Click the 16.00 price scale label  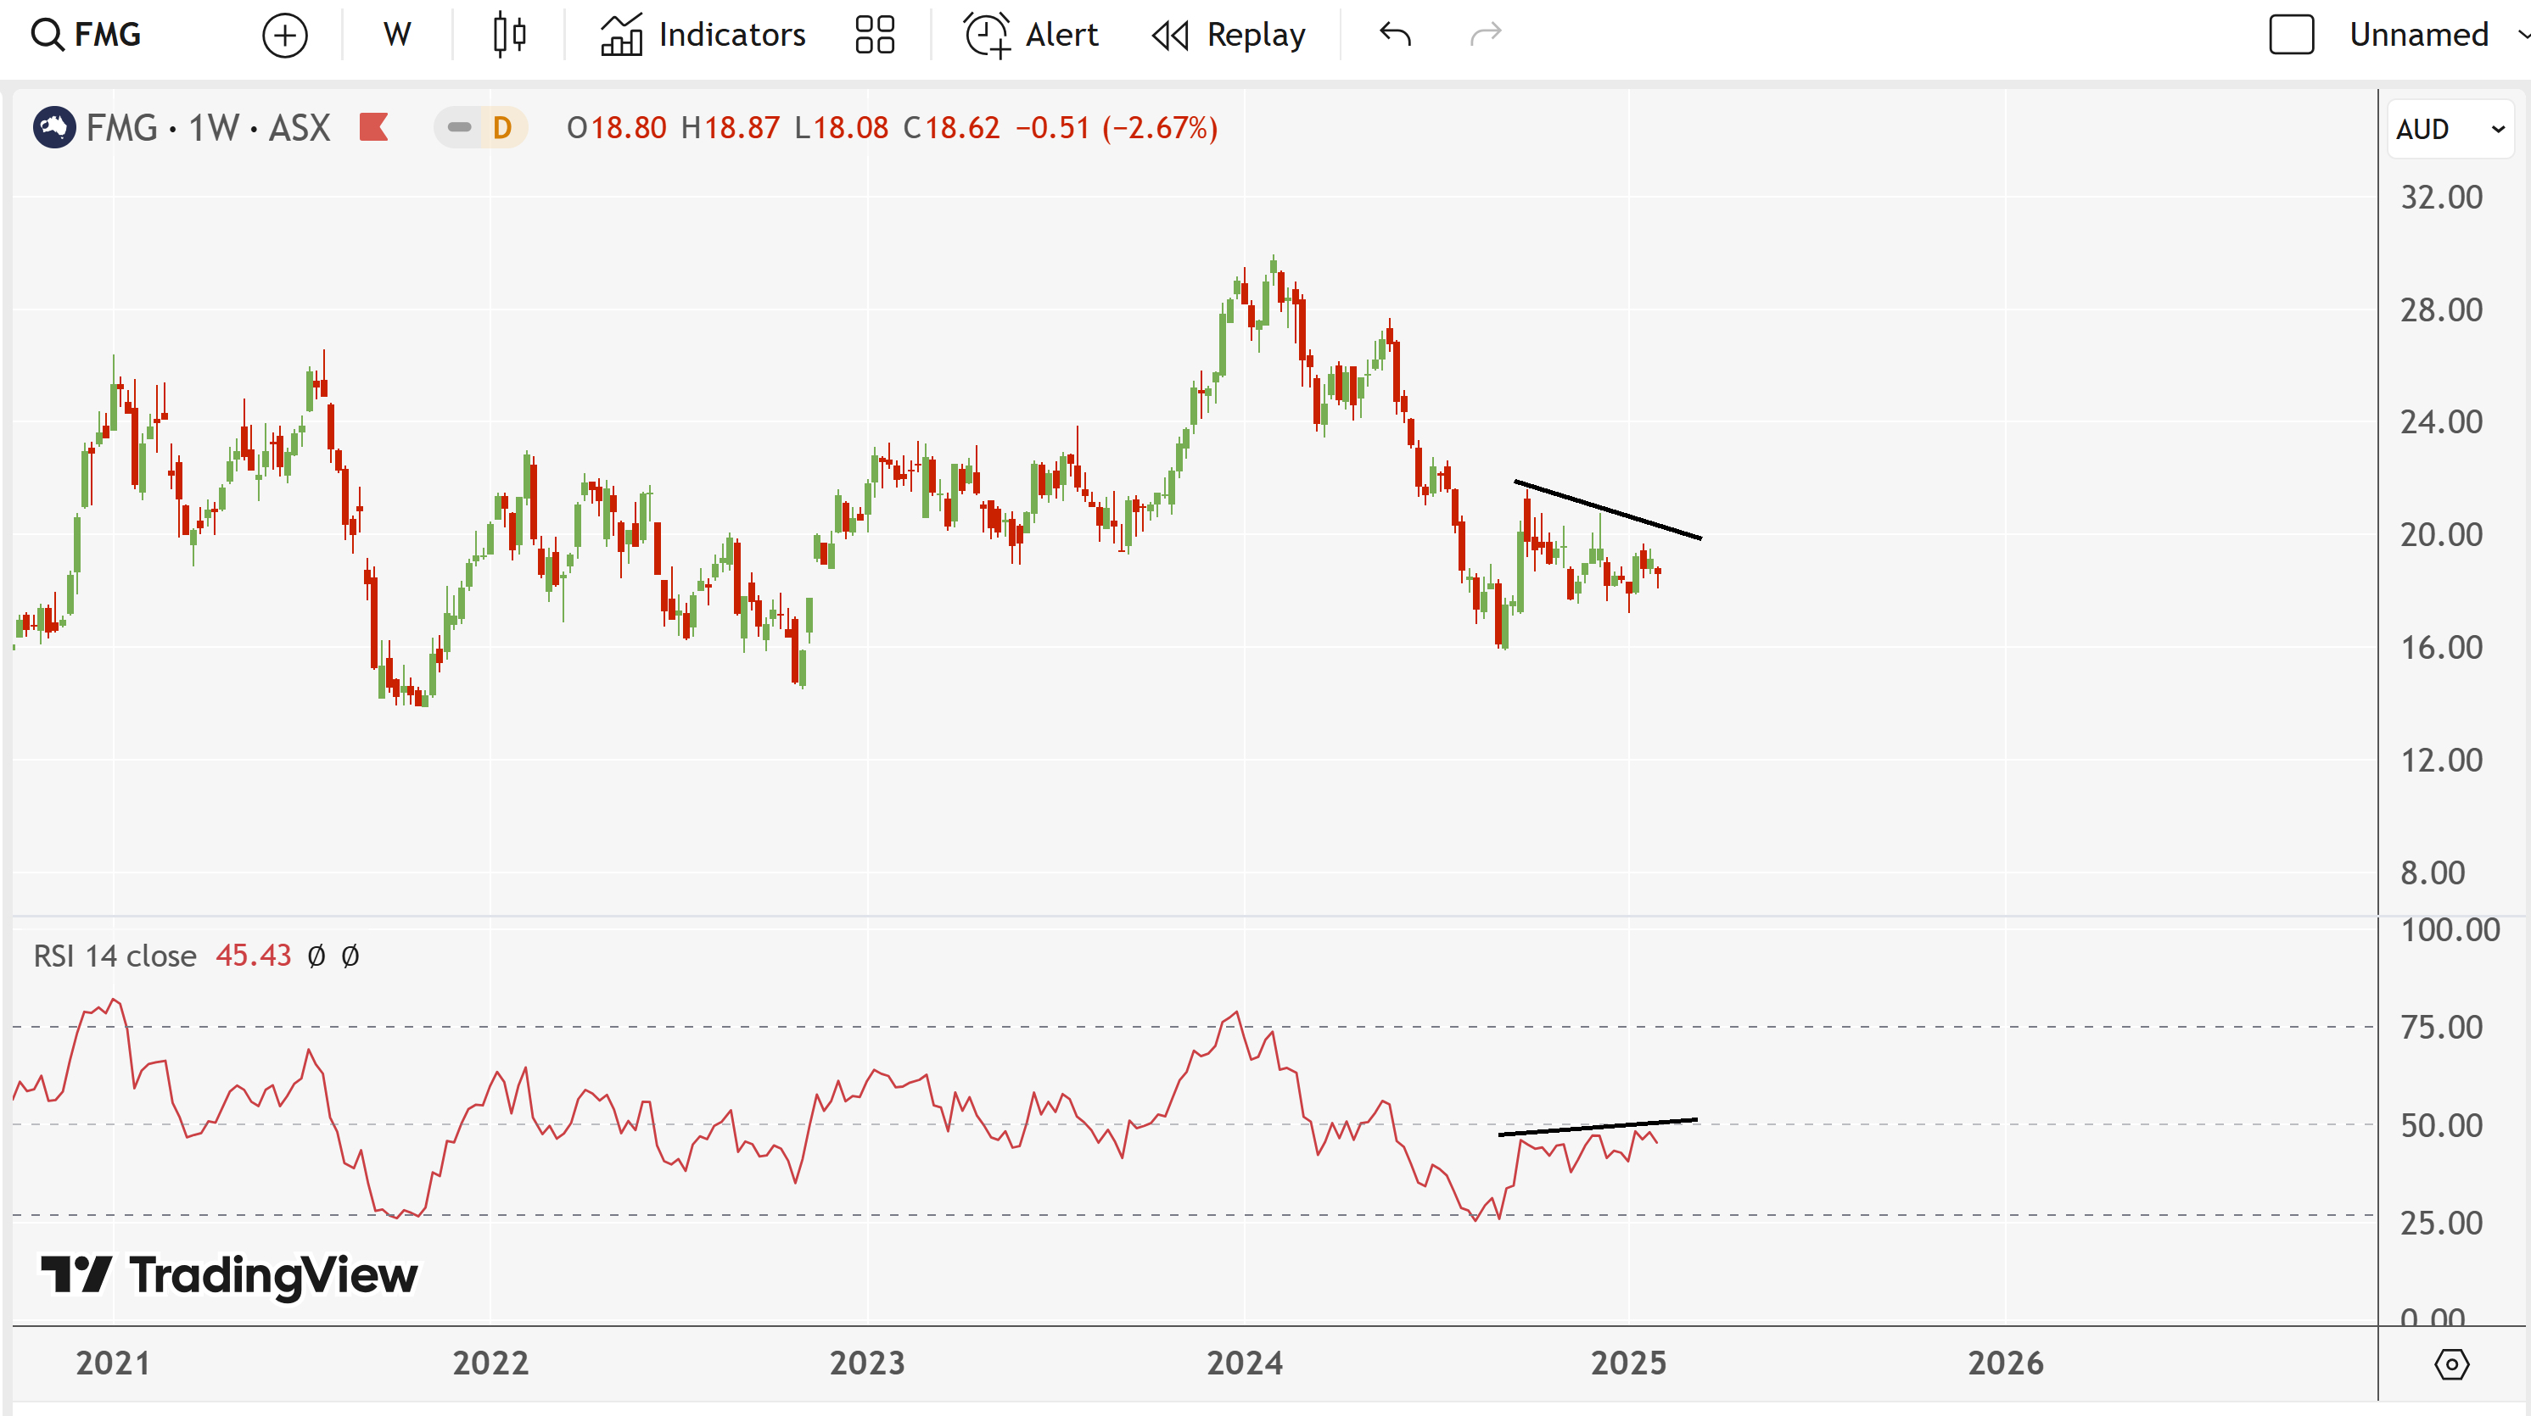(x=2442, y=648)
